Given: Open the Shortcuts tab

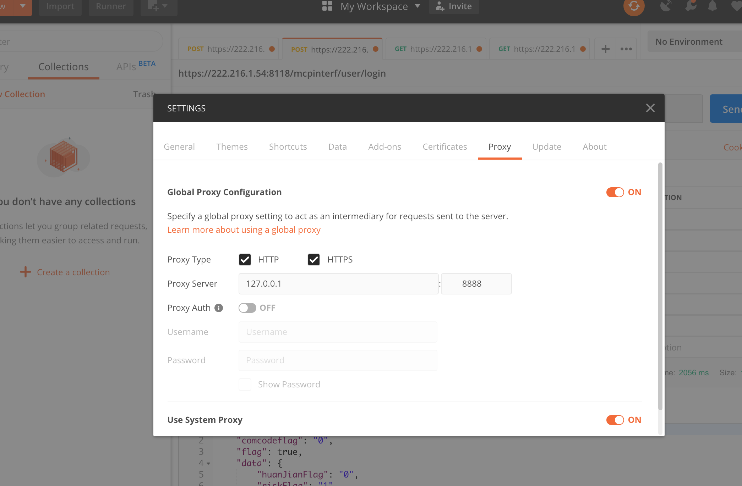Looking at the screenshot, I should [x=288, y=147].
